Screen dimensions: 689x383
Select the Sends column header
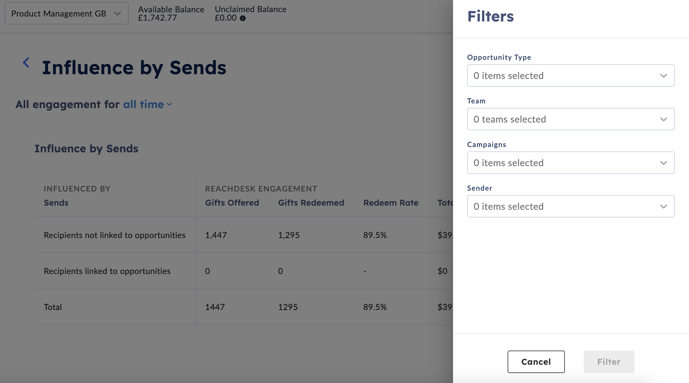(56, 203)
